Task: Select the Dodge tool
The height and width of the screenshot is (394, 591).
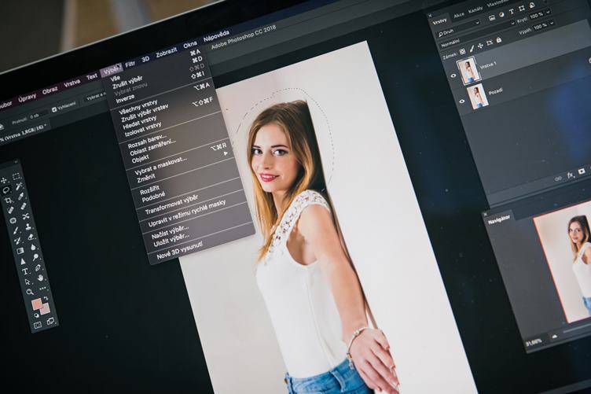Action: (x=35, y=257)
